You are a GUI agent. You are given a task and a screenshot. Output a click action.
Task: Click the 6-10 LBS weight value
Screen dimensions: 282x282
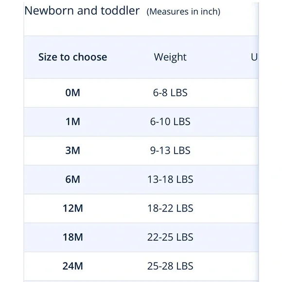[170, 122]
